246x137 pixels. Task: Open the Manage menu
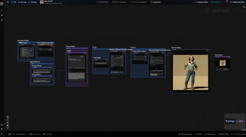(22, 2)
